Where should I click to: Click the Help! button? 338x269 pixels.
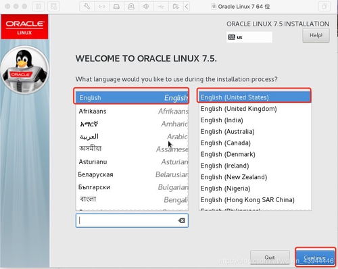click(x=316, y=35)
